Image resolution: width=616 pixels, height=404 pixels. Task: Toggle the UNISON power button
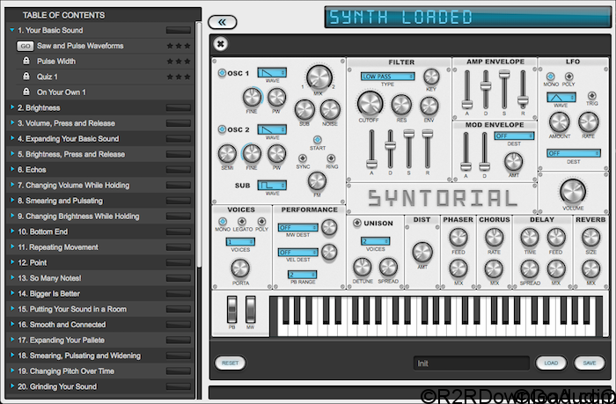(x=356, y=223)
